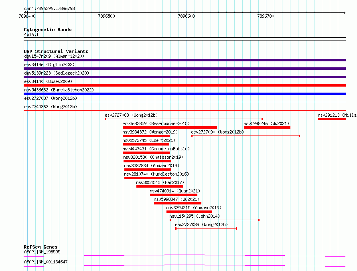Click the right arrow end of ruler
The image size is (357, 271).
click(x=344, y=12)
